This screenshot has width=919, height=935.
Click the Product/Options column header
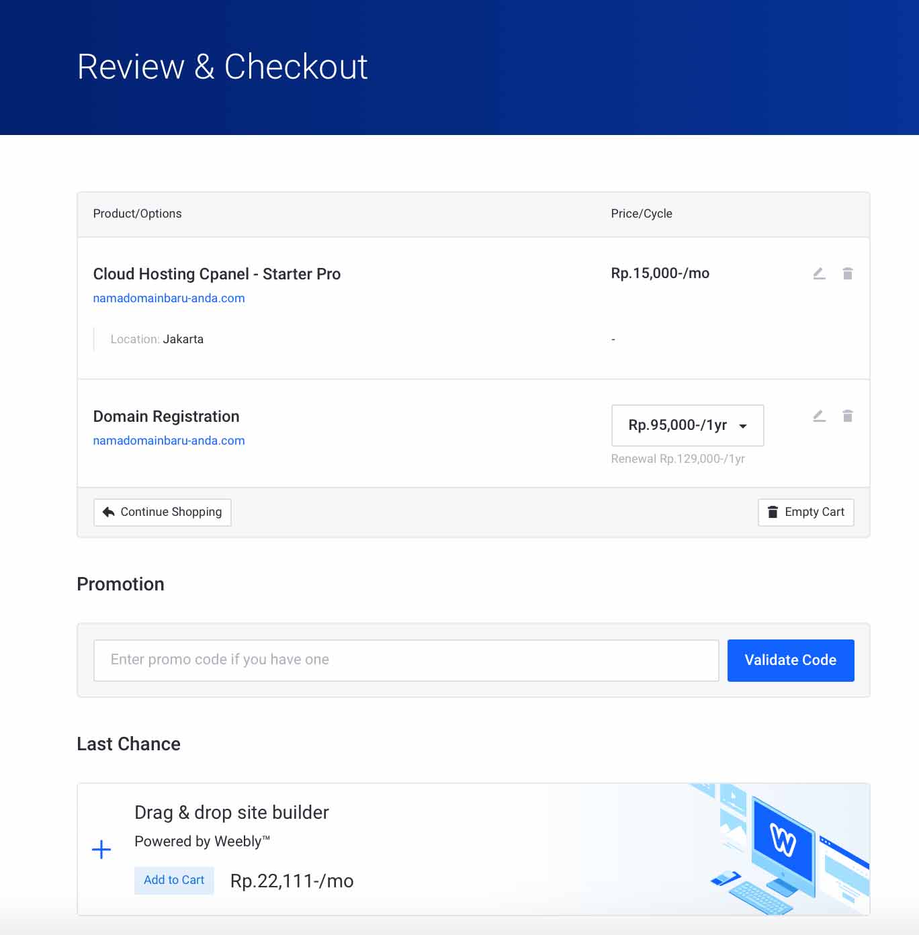click(137, 214)
